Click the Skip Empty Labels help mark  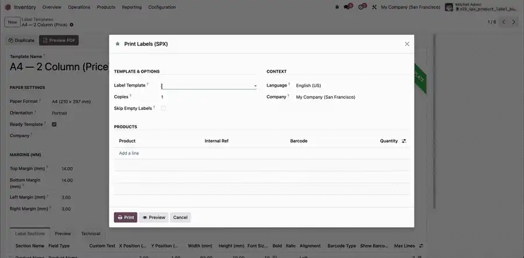coord(154,107)
